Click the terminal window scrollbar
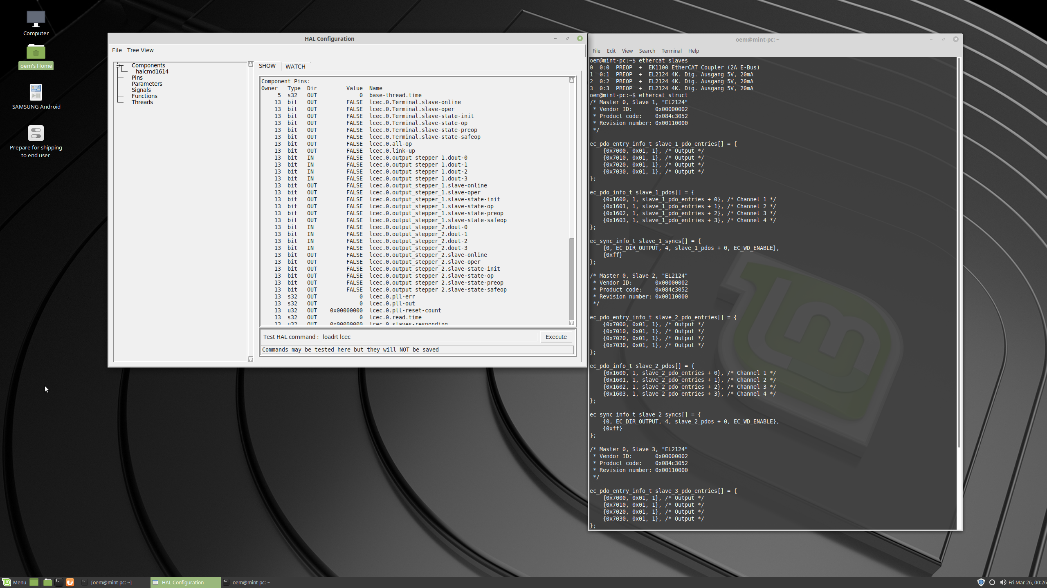 [x=959, y=252]
